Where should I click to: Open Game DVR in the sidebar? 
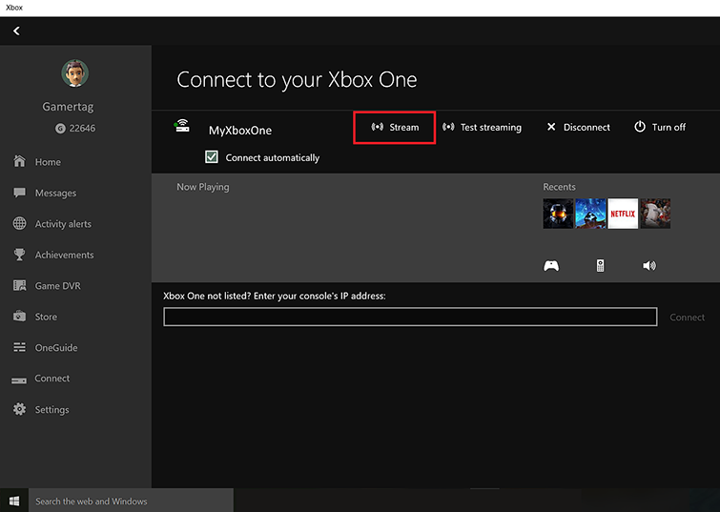(x=57, y=286)
